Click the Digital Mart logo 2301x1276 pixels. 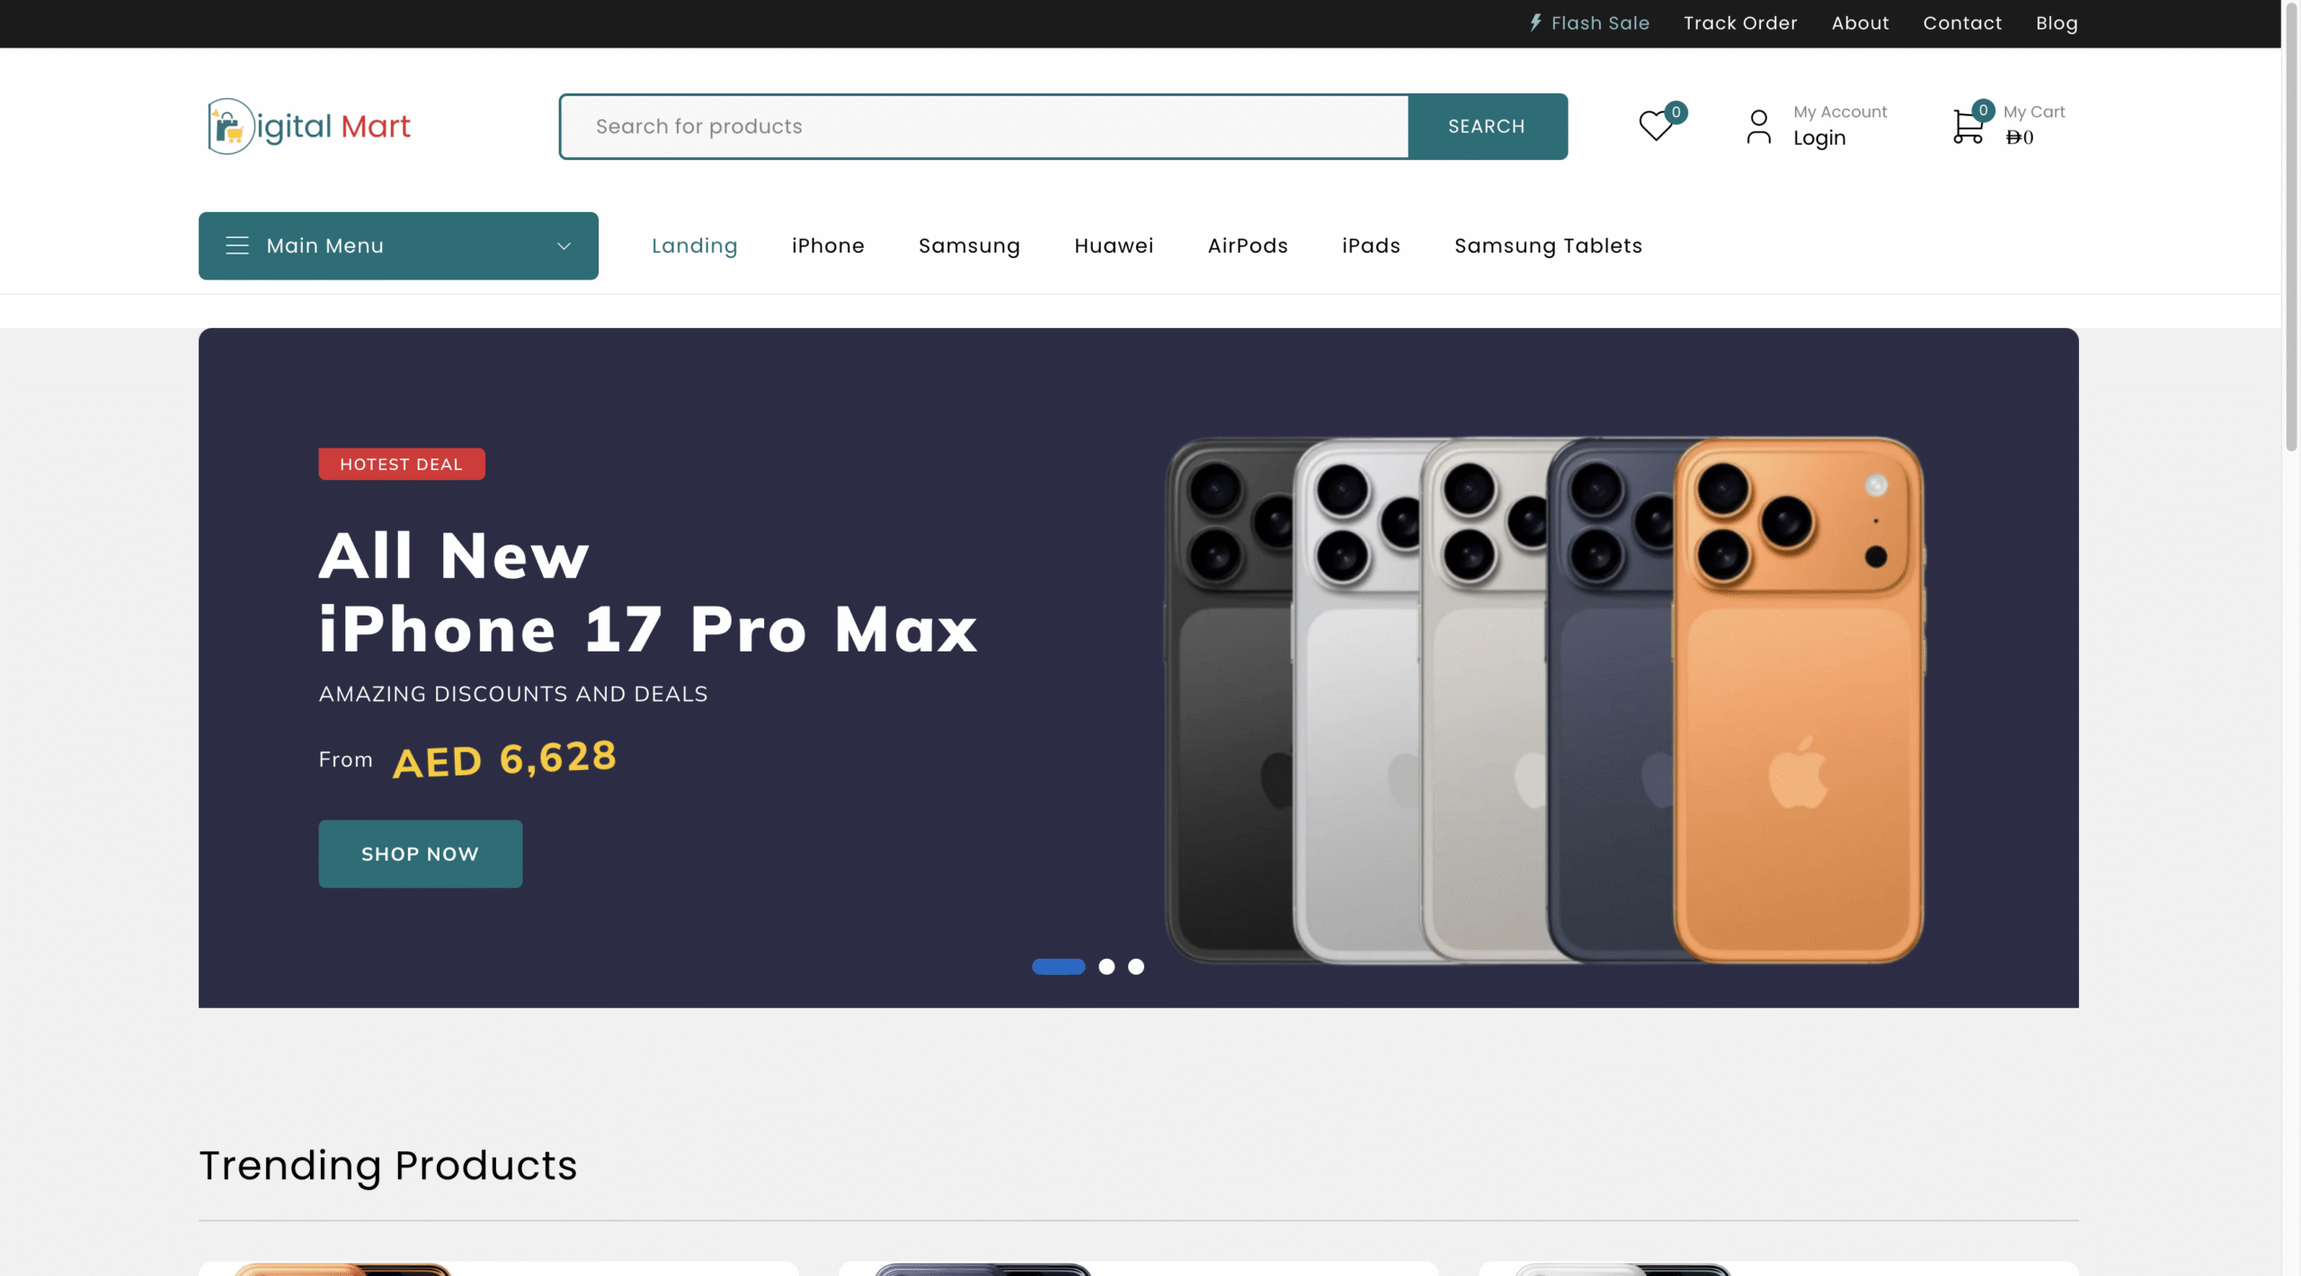pyautogui.click(x=308, y=127)
